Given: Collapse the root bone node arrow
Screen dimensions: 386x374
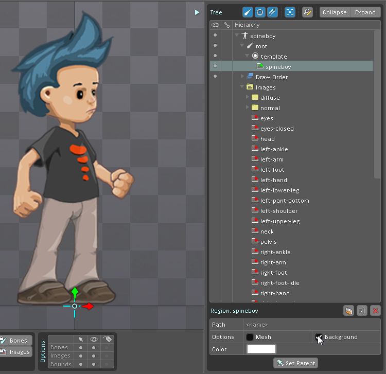Looking at the screenshot, I should point(242,45).
